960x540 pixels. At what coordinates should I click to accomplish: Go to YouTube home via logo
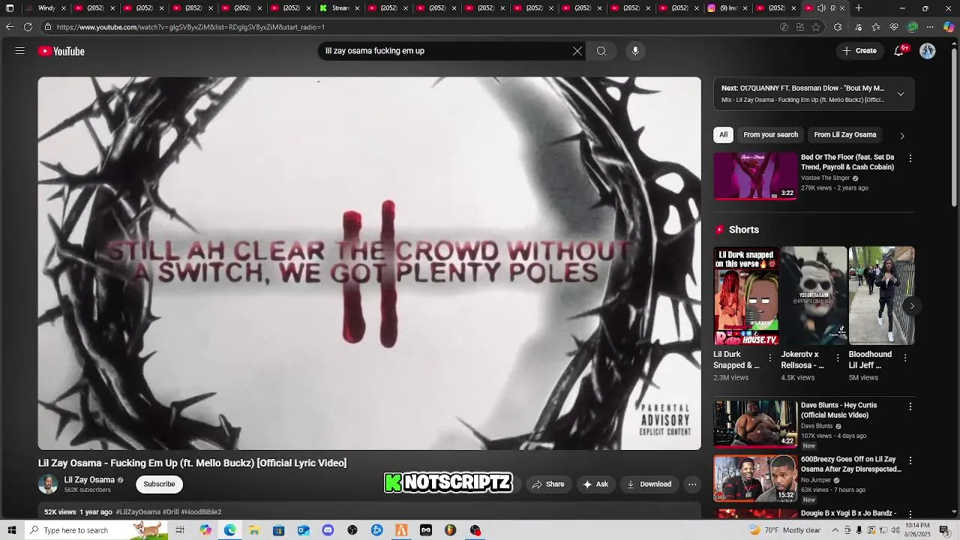(61, 51)
